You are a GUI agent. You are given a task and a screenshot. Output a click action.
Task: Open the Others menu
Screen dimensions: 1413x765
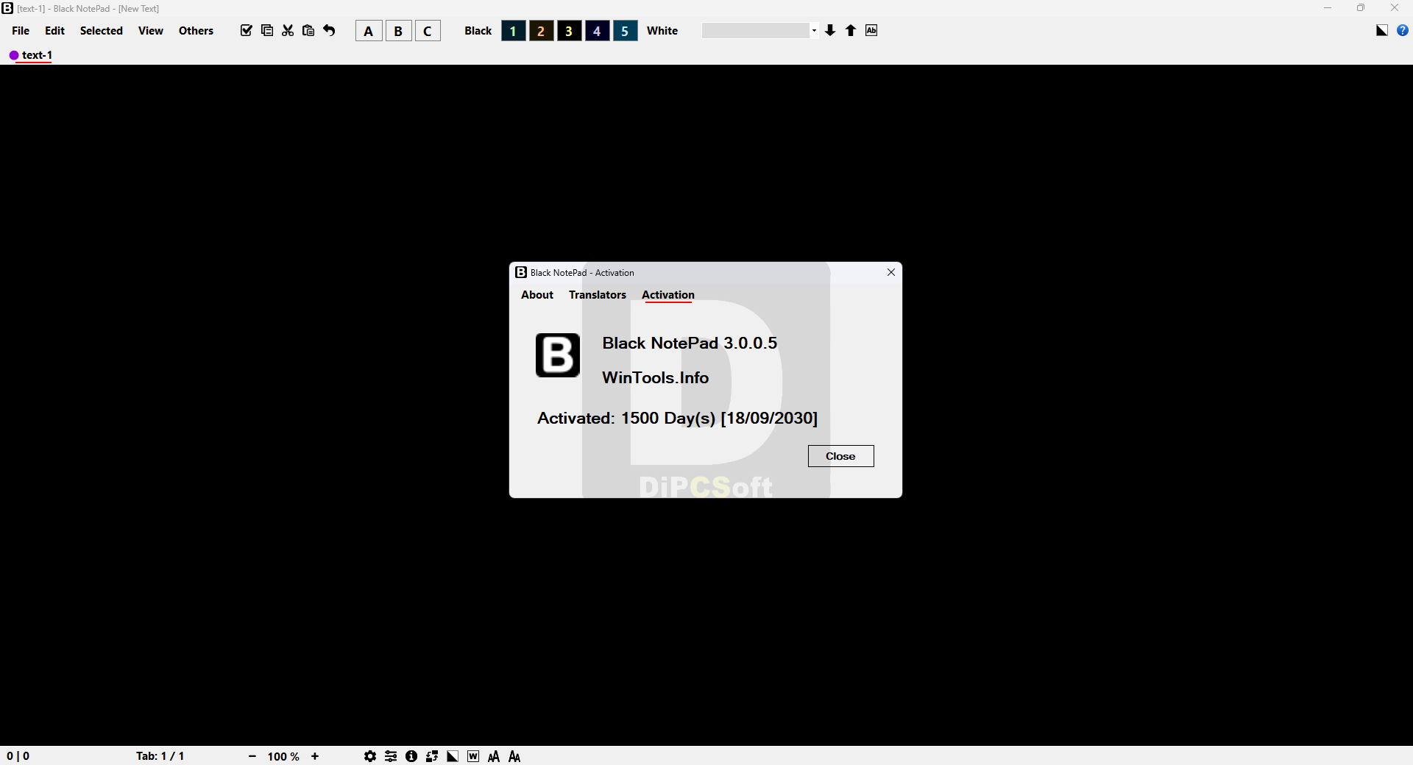(196, 30)
